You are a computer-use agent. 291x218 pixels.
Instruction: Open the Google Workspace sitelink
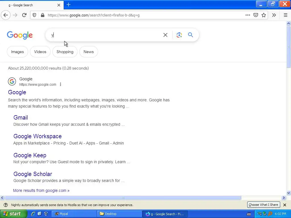coord(38,136)
